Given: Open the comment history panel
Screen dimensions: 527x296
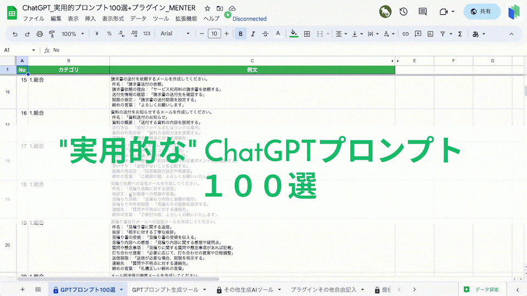Looking at the screenshot, I should [x=423, y=12].
